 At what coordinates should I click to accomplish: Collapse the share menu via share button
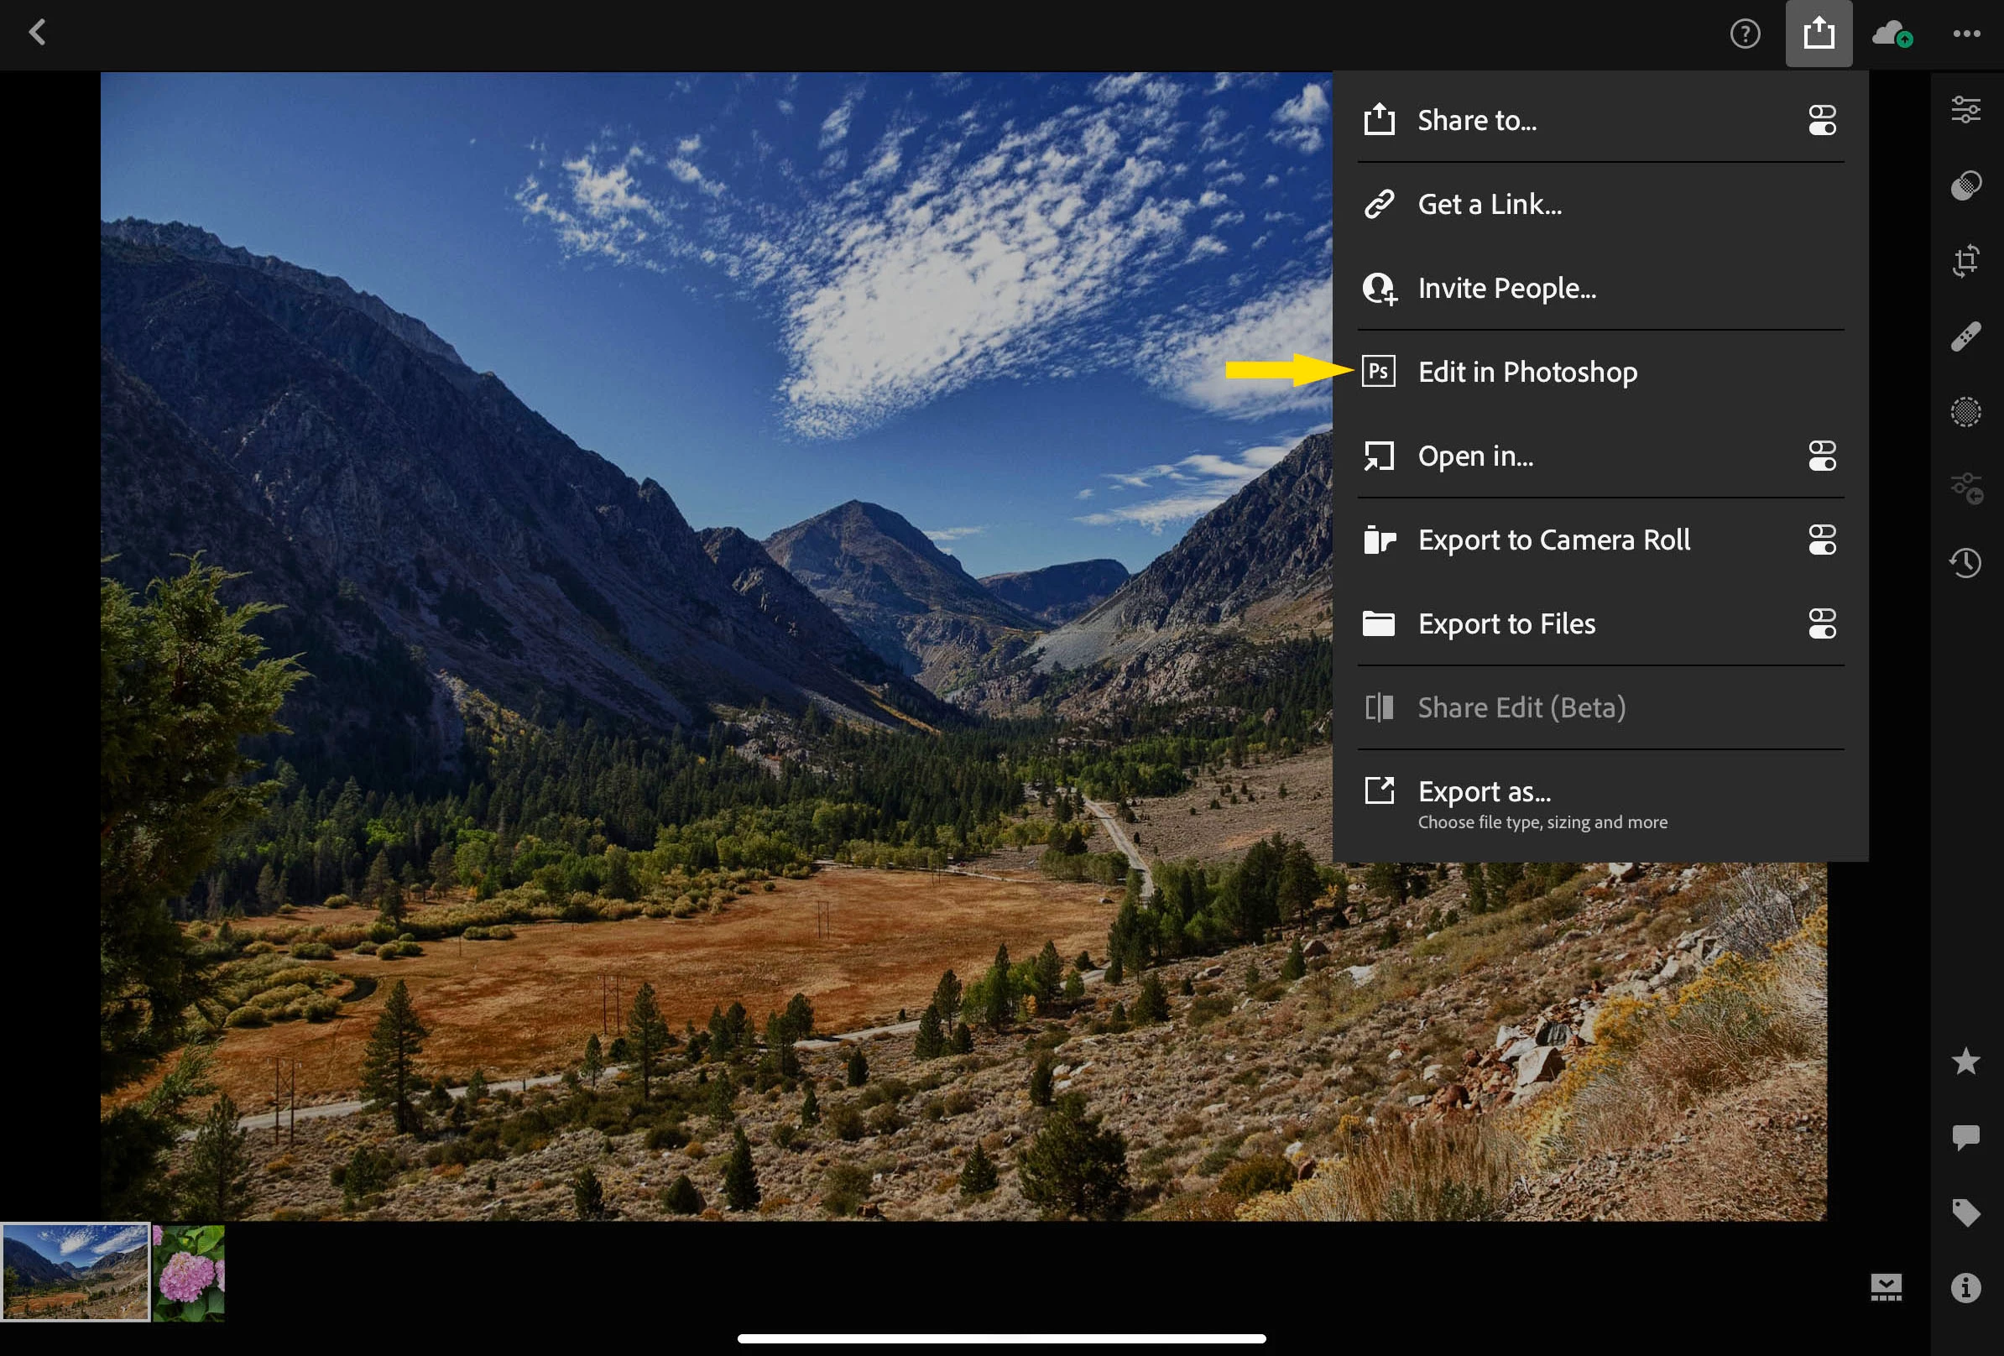click(1818, 34)
